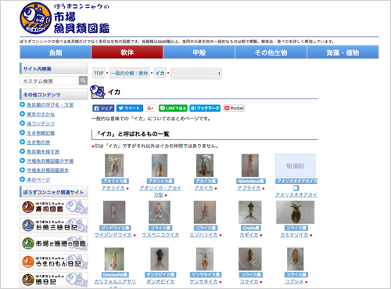This screenshot has height=289, width=391.
Task: Open the アカイカ squid thumbnail
Action: (x=205, y=165)
